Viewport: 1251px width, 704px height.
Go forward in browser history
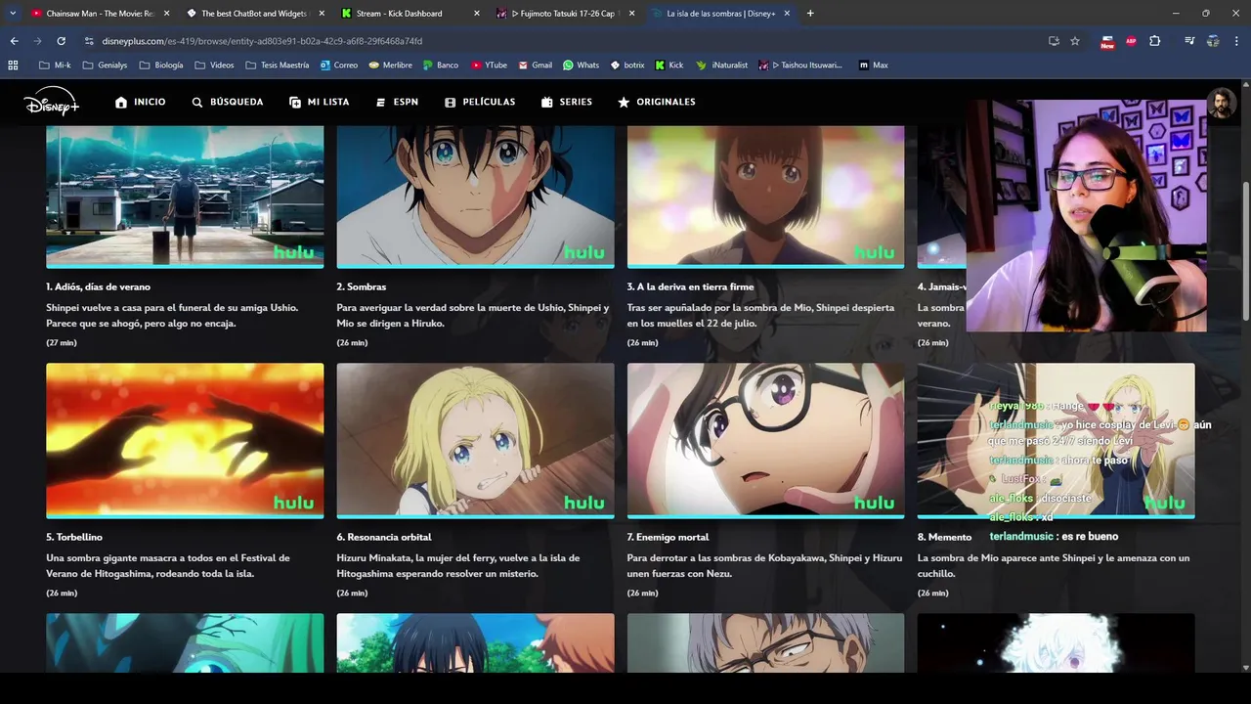(37, 41)
